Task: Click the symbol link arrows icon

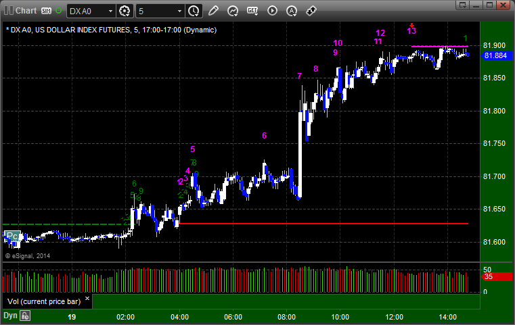Action: [x=311, y=11]
